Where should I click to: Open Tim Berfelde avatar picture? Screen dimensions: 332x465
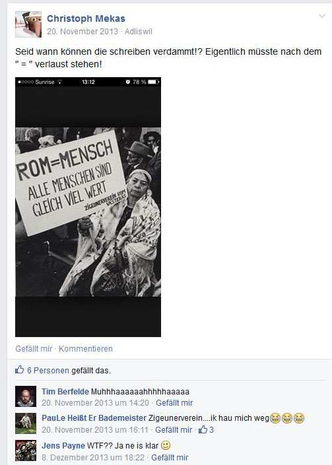[26, 396]
